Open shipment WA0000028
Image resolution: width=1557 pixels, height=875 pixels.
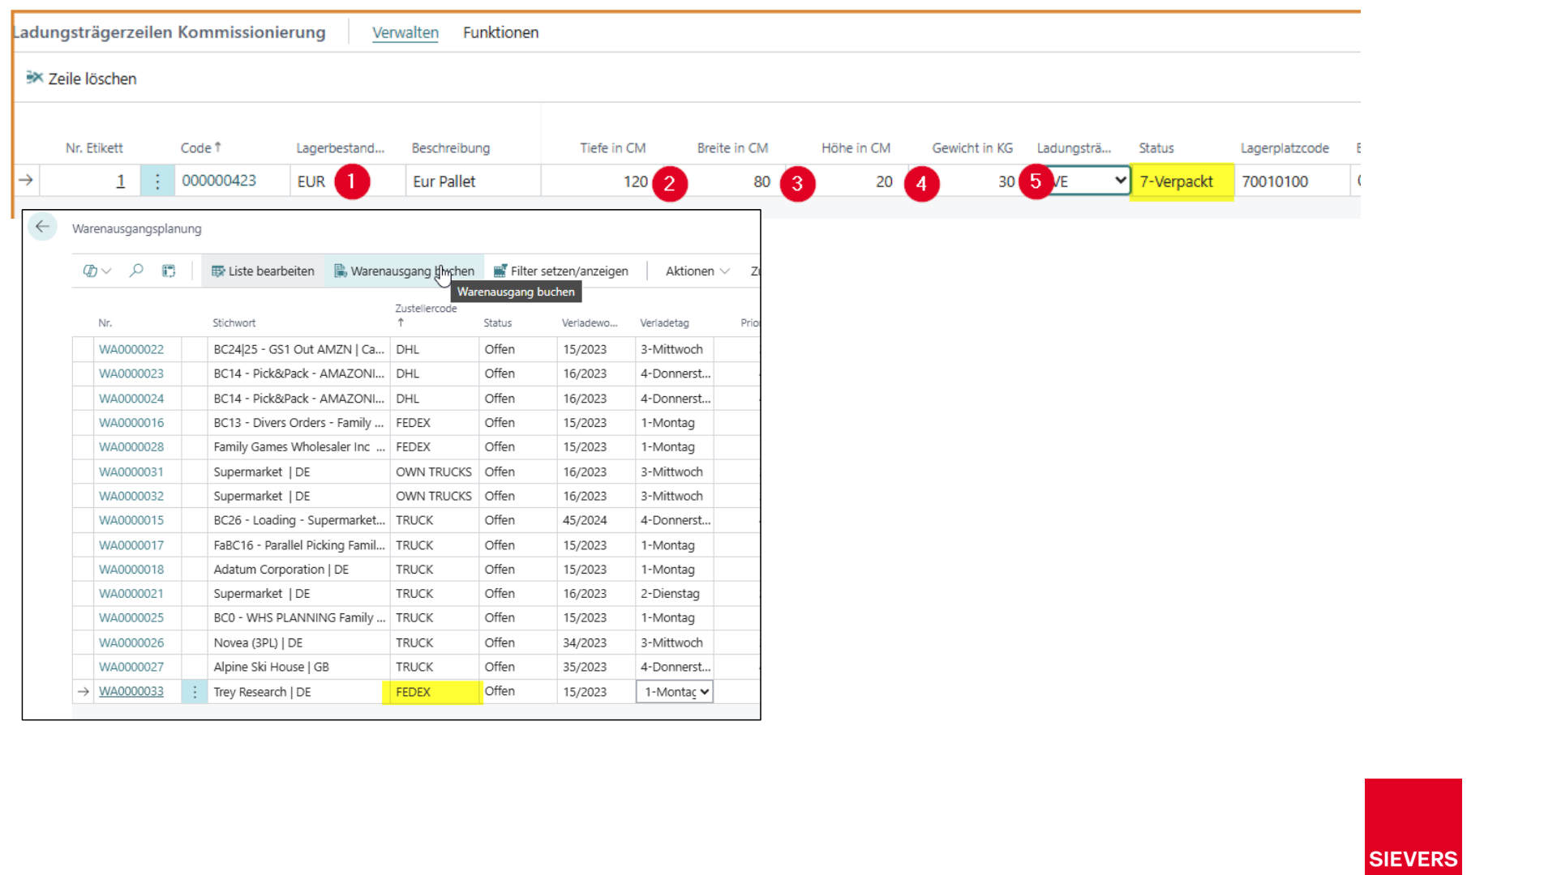point(131,447)
